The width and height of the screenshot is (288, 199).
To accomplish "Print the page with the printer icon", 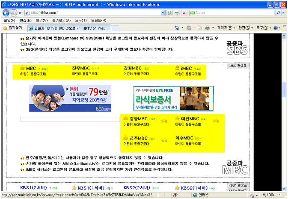I will 208,28.
